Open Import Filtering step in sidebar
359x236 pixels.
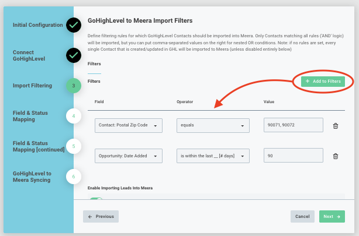(x=32, y=86)
